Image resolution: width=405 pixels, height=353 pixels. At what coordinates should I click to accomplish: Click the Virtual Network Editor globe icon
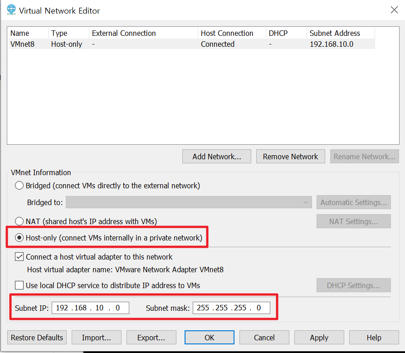(x=11, y=10)
